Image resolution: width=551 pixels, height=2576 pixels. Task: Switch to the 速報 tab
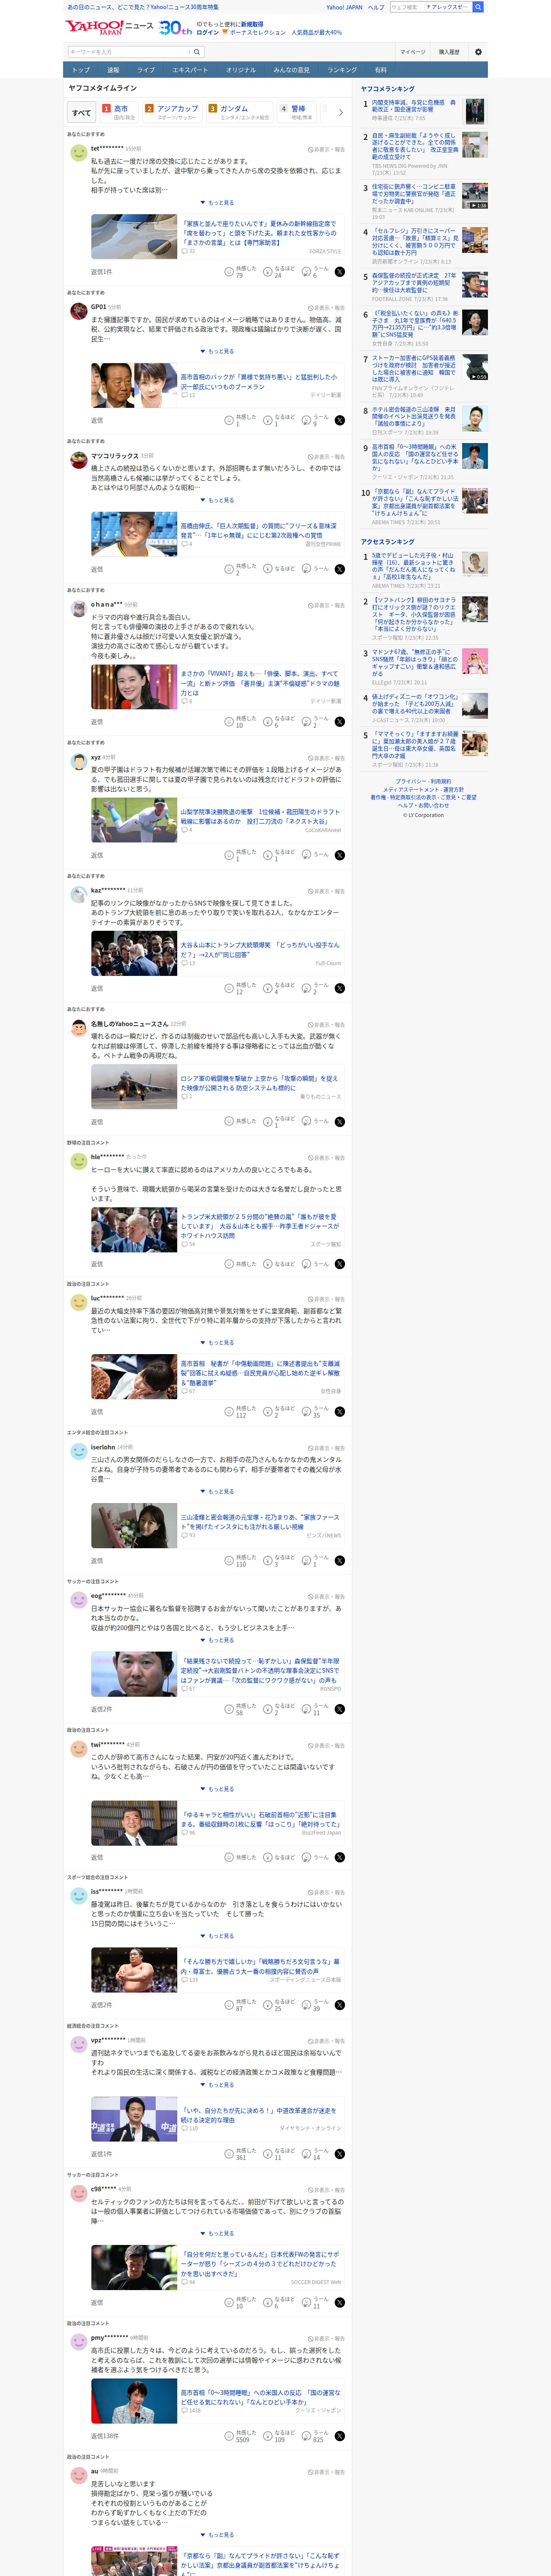coord(113,70)
